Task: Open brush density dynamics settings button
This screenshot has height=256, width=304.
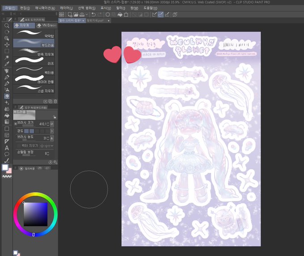Action: 52,138
